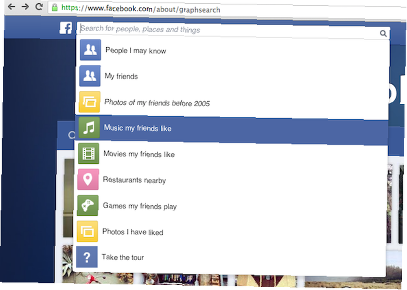
Task: Choose 'Music my friends like' suggestion
Action: click(x=232, y=130)
